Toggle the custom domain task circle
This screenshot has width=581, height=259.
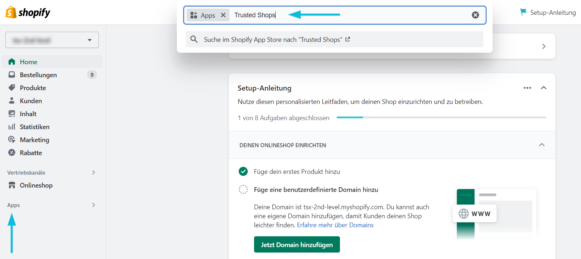pyautogui.click(x=243, y=189)
